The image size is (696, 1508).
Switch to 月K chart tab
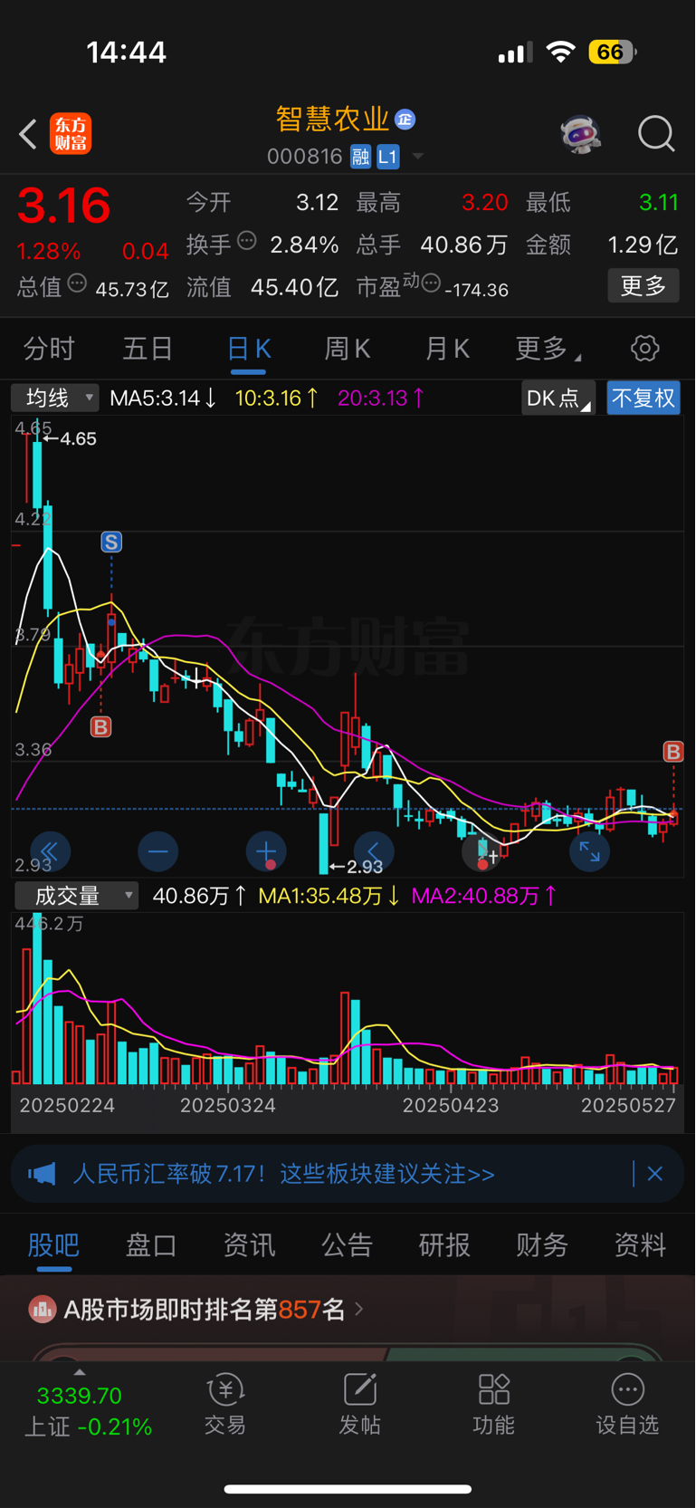447,349
